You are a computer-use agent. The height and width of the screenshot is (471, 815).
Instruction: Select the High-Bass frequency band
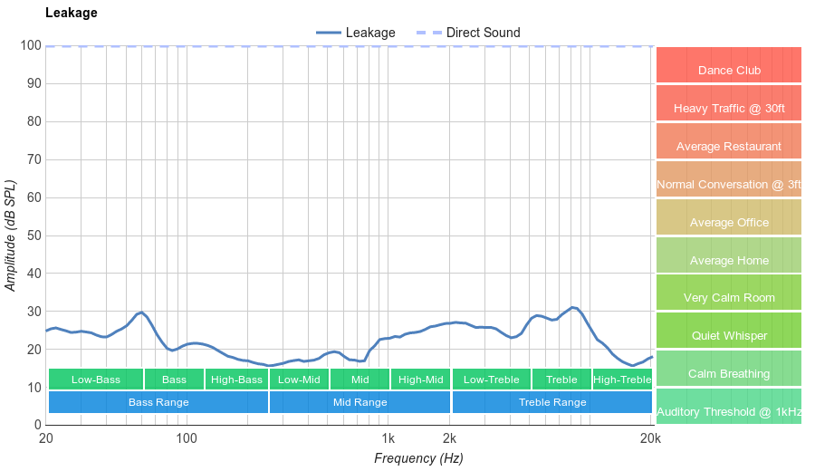[x=236, y=380]
